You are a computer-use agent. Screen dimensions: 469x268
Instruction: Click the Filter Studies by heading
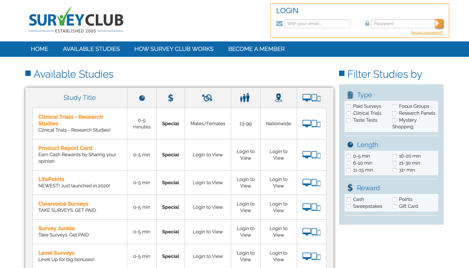click(x=385, y=74)
